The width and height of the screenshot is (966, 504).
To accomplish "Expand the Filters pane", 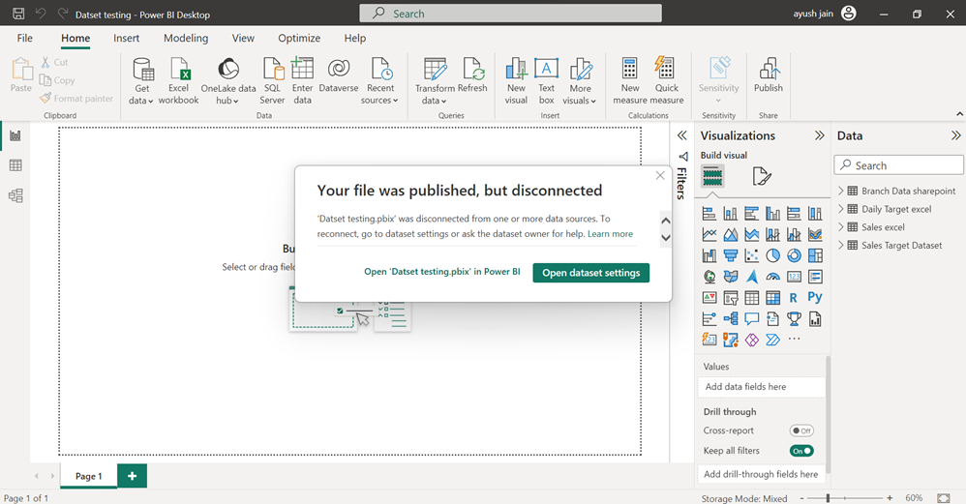I will pyautogui.click(x=682, y=135).
